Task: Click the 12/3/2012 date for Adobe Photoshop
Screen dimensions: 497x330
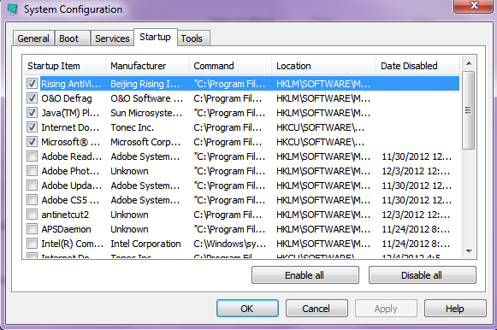Action: 416,171
